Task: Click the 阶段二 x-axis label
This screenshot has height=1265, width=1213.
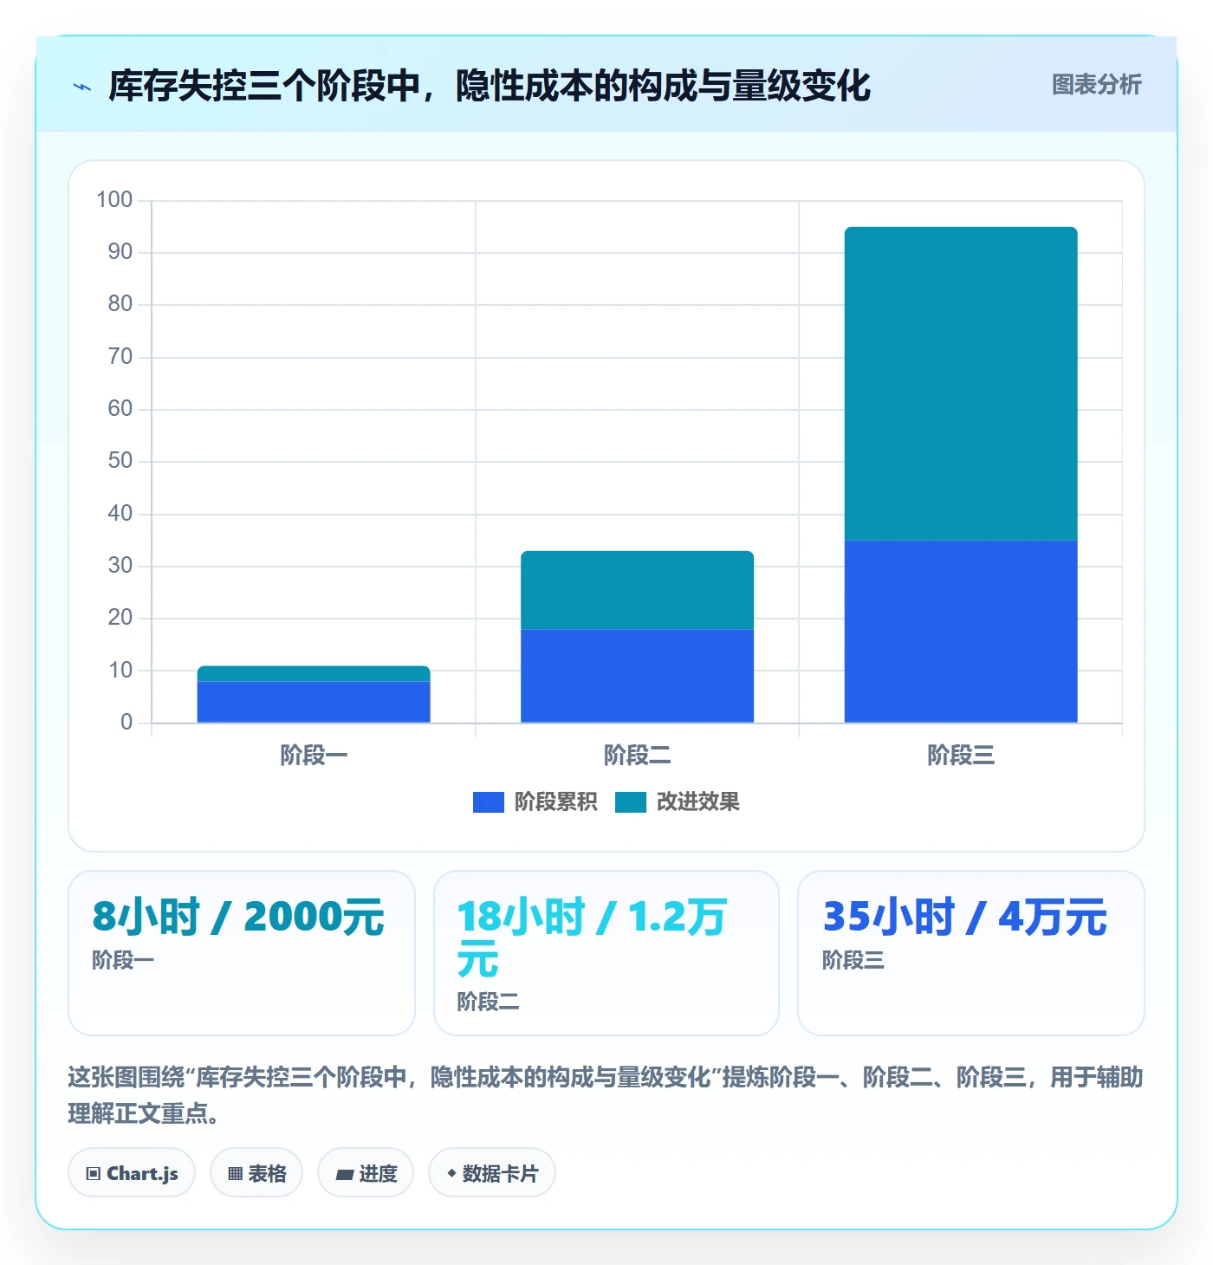Action: (637, 756)
